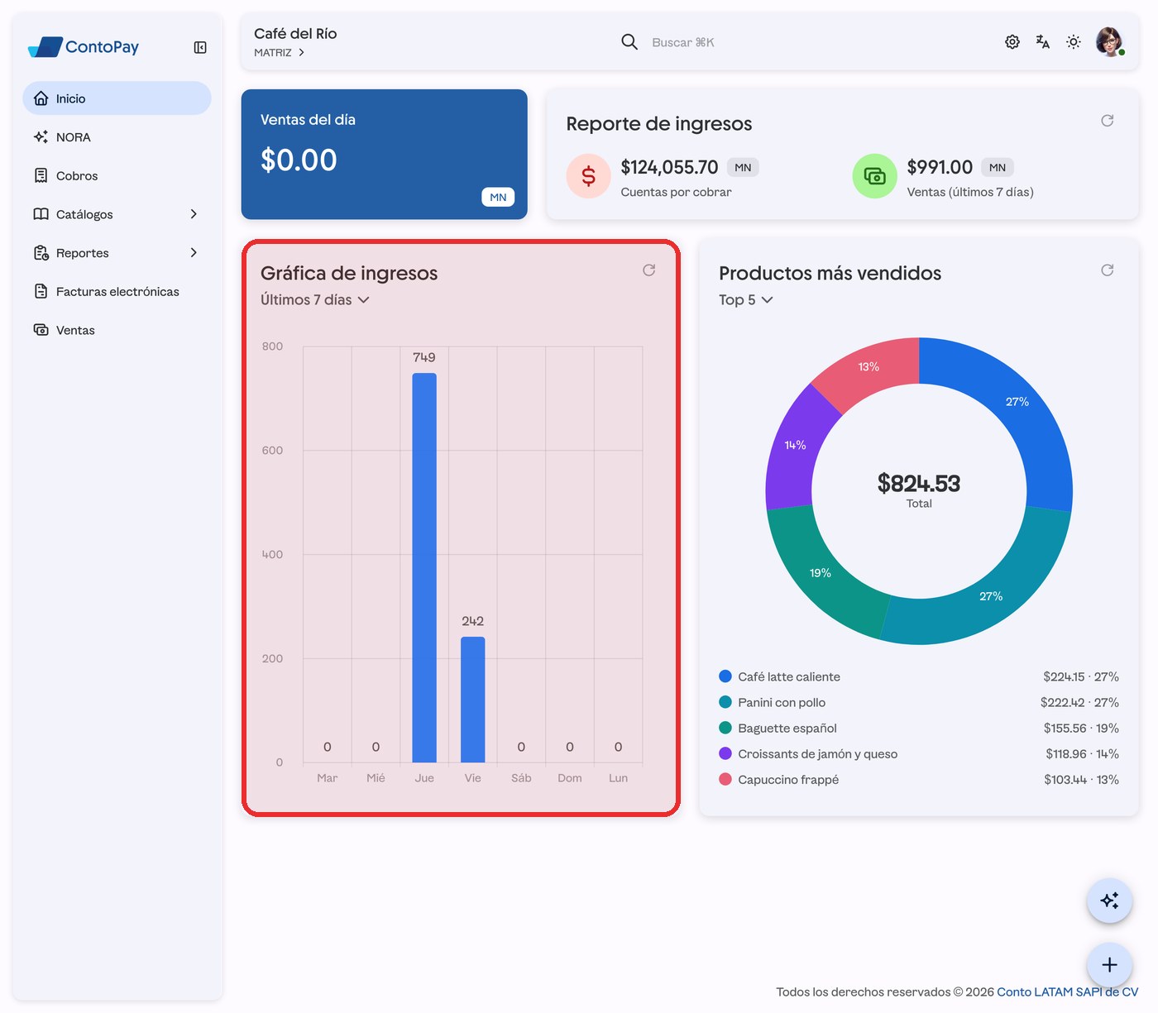This screenshot has width=1158, height=1013.
Task: Click Baguette español legend entry
Action: (919, 728)
